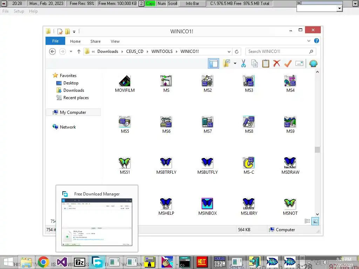Click the Paste clipboard toolbar icon
The height and width of the screenshot is (269, 359).
coord(266,63)
